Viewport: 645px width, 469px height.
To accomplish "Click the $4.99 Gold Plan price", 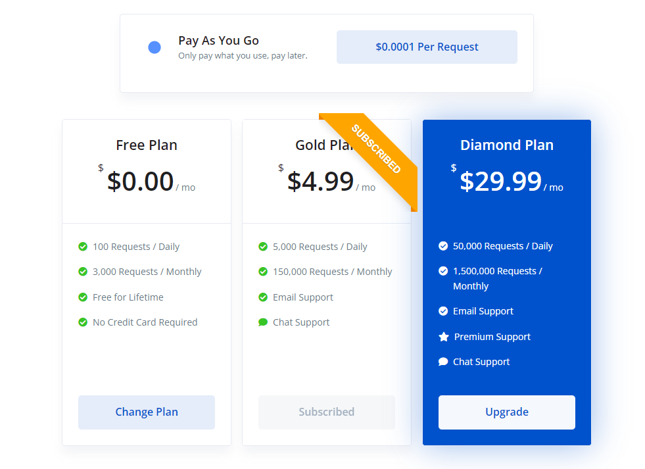I will tap(320, 181).
